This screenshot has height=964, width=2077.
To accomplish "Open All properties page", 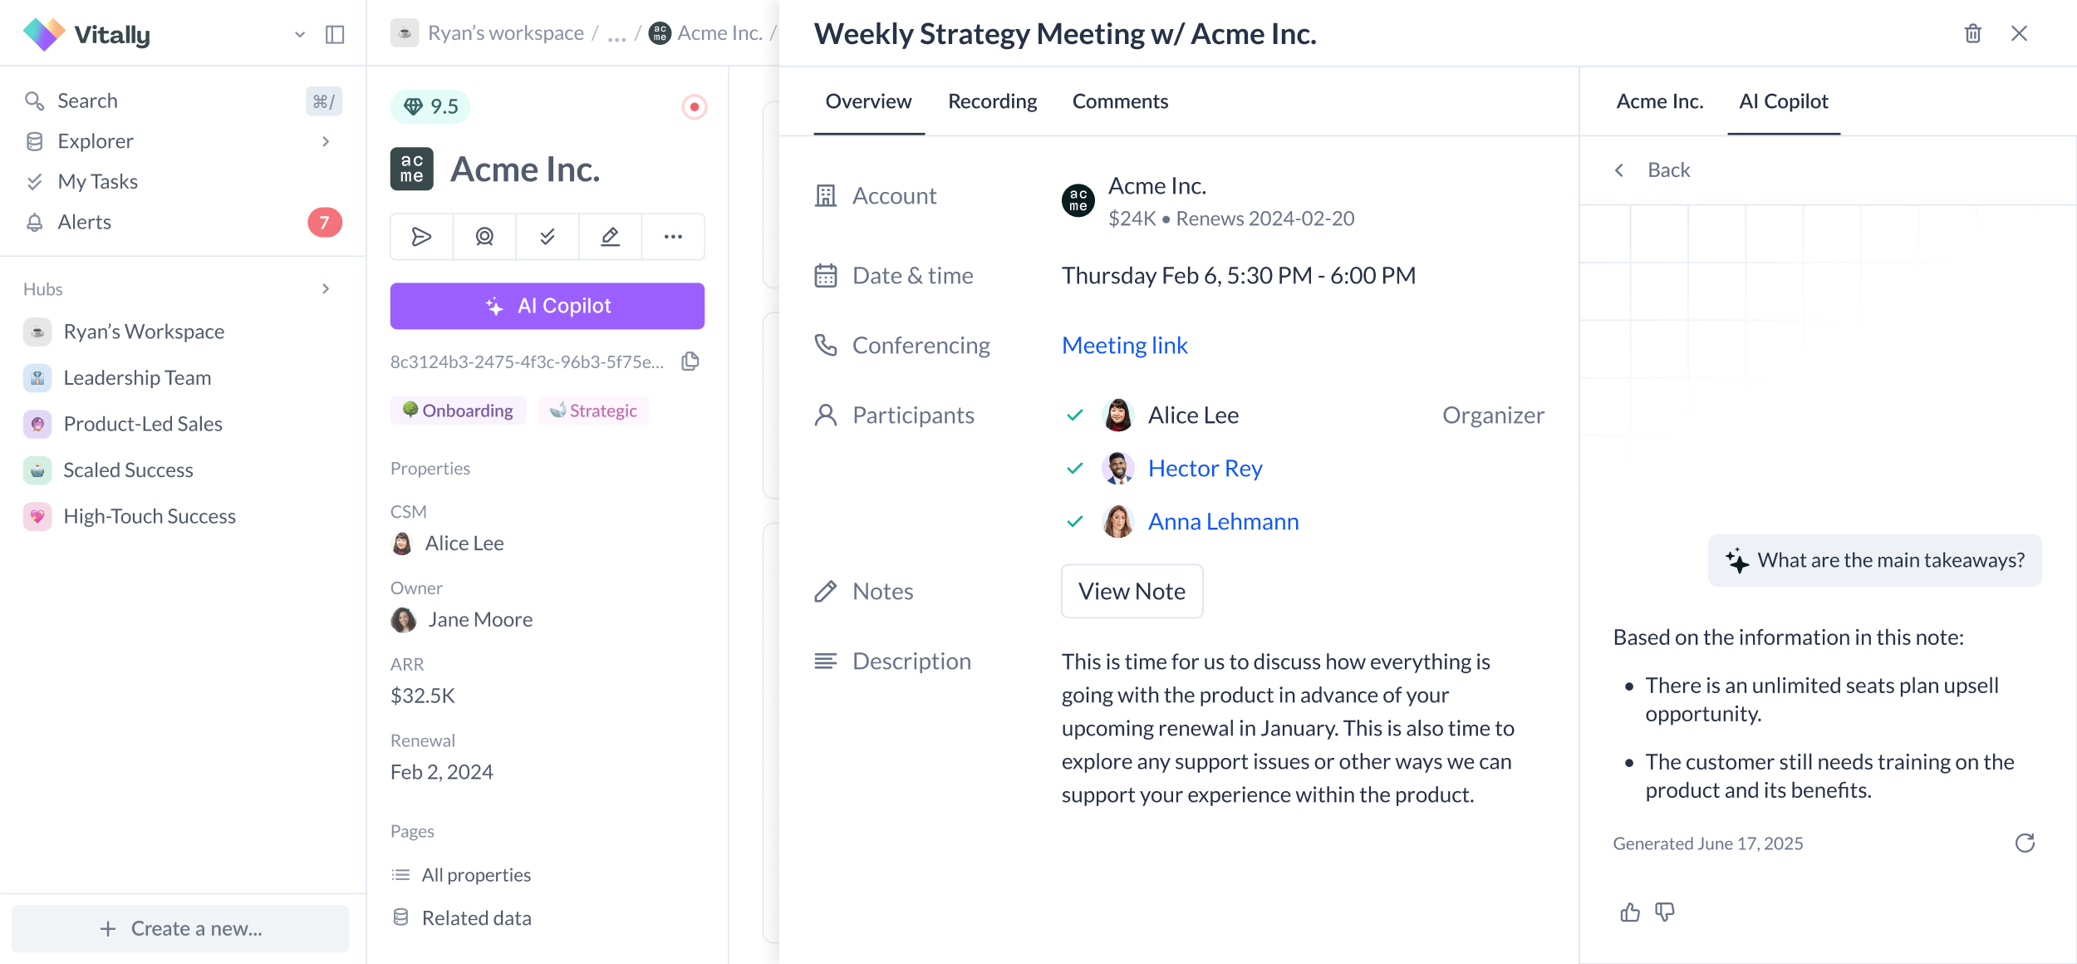I will (x=461, y=875).
